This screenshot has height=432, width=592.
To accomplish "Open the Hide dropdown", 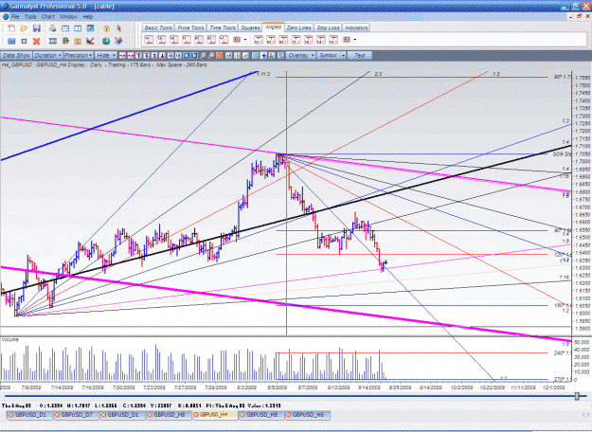I will point(106,56).
